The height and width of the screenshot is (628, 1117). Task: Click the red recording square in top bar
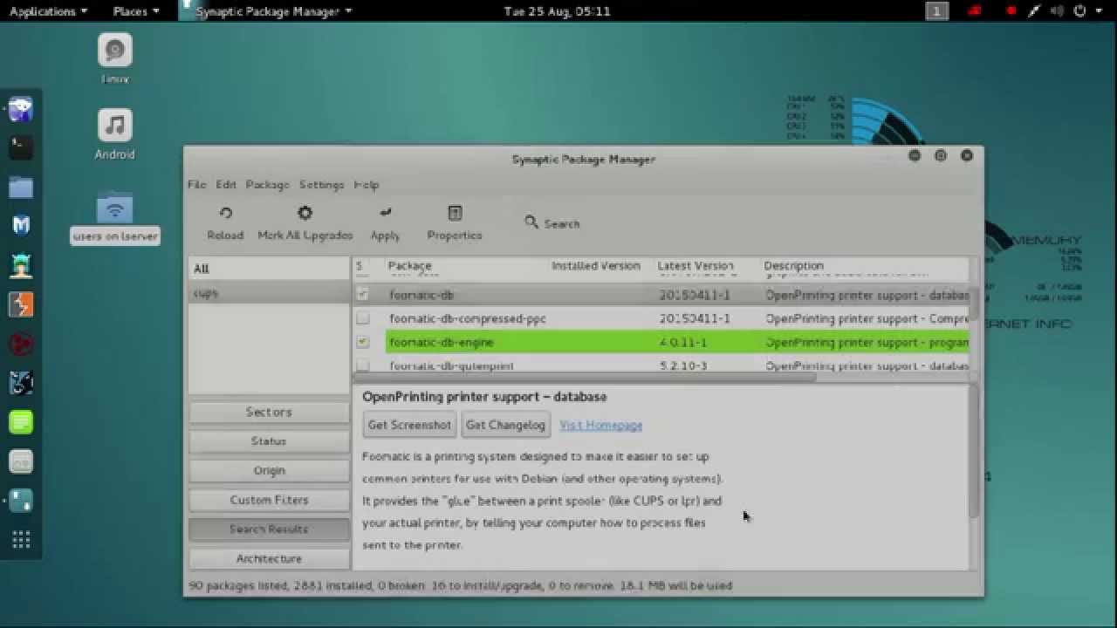(x=1011, y=11)
